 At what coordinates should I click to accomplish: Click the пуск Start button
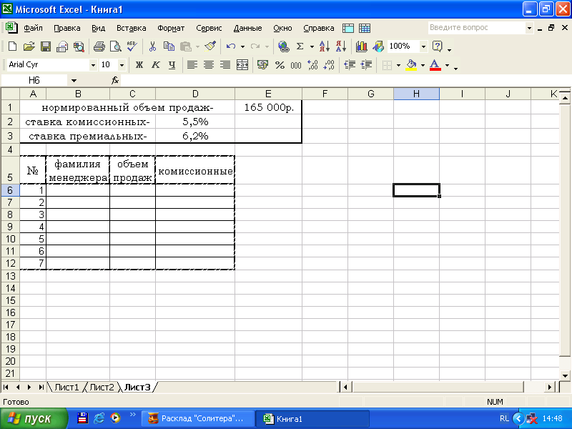click(x=34, y=418)
